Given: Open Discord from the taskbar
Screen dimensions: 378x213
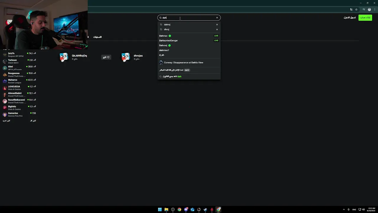Looking at the screenshot, I should tap(186, 209).
